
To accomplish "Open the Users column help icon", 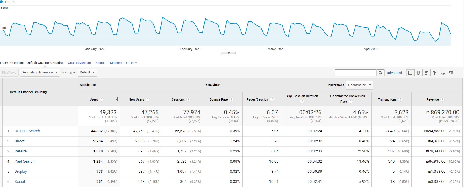I will (x=102, y=99).
